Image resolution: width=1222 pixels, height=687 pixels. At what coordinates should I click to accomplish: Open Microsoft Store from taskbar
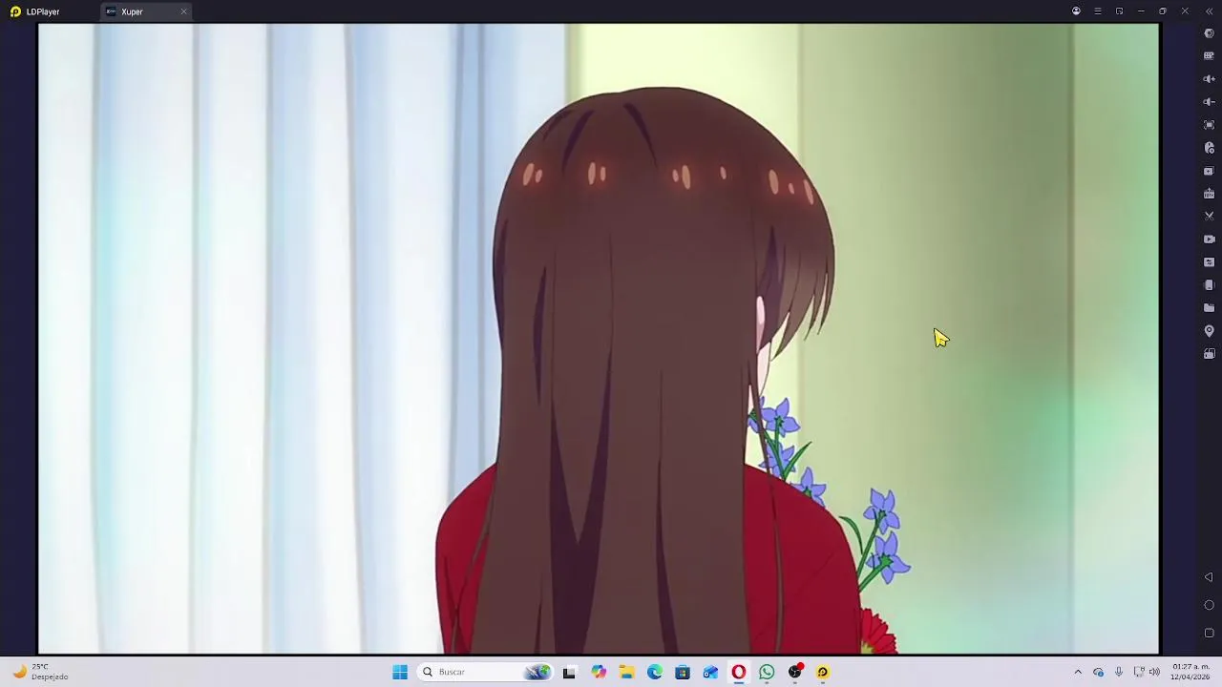683,672
